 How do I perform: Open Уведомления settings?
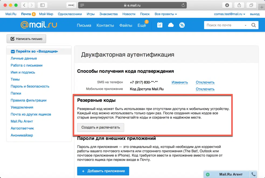coord(22,107)
